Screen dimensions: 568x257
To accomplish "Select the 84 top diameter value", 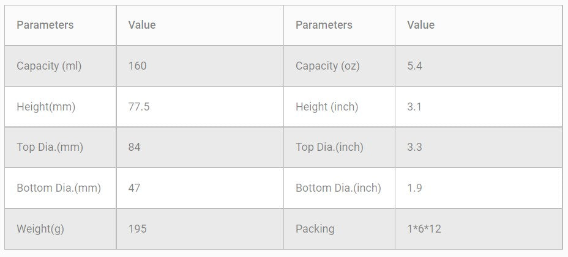I will coord(135,147).
